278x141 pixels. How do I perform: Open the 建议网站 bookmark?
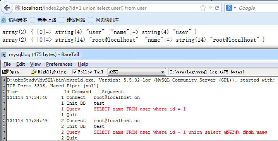[x=72, y=20]
